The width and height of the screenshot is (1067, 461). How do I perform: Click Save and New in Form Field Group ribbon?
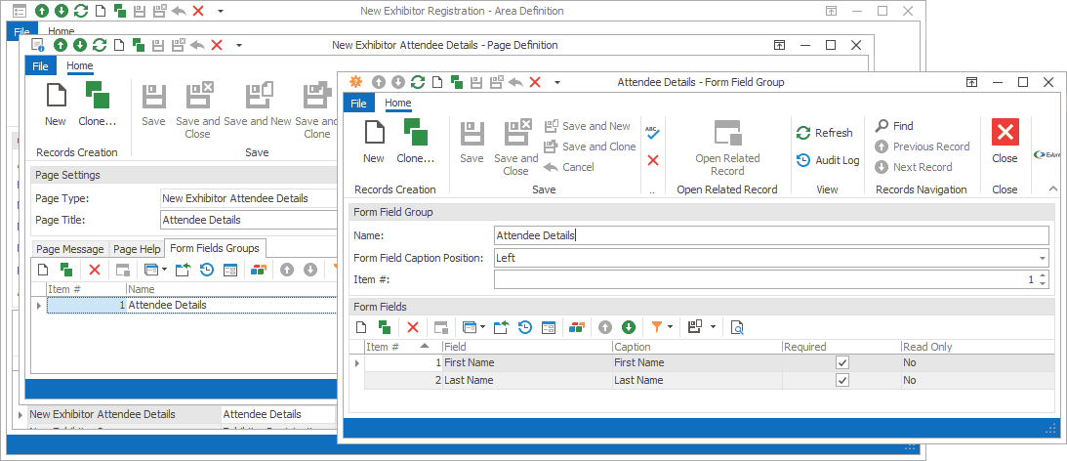point(588,126)
